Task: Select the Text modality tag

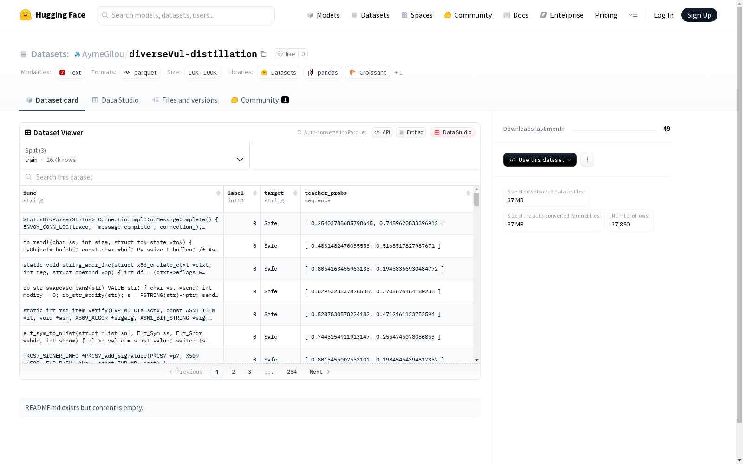Action: coord(70,72)
